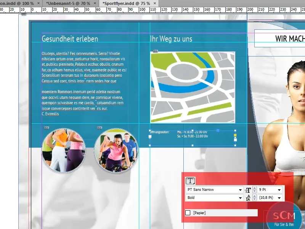Click the top-right handle of the selected text frame

(235, 131)
